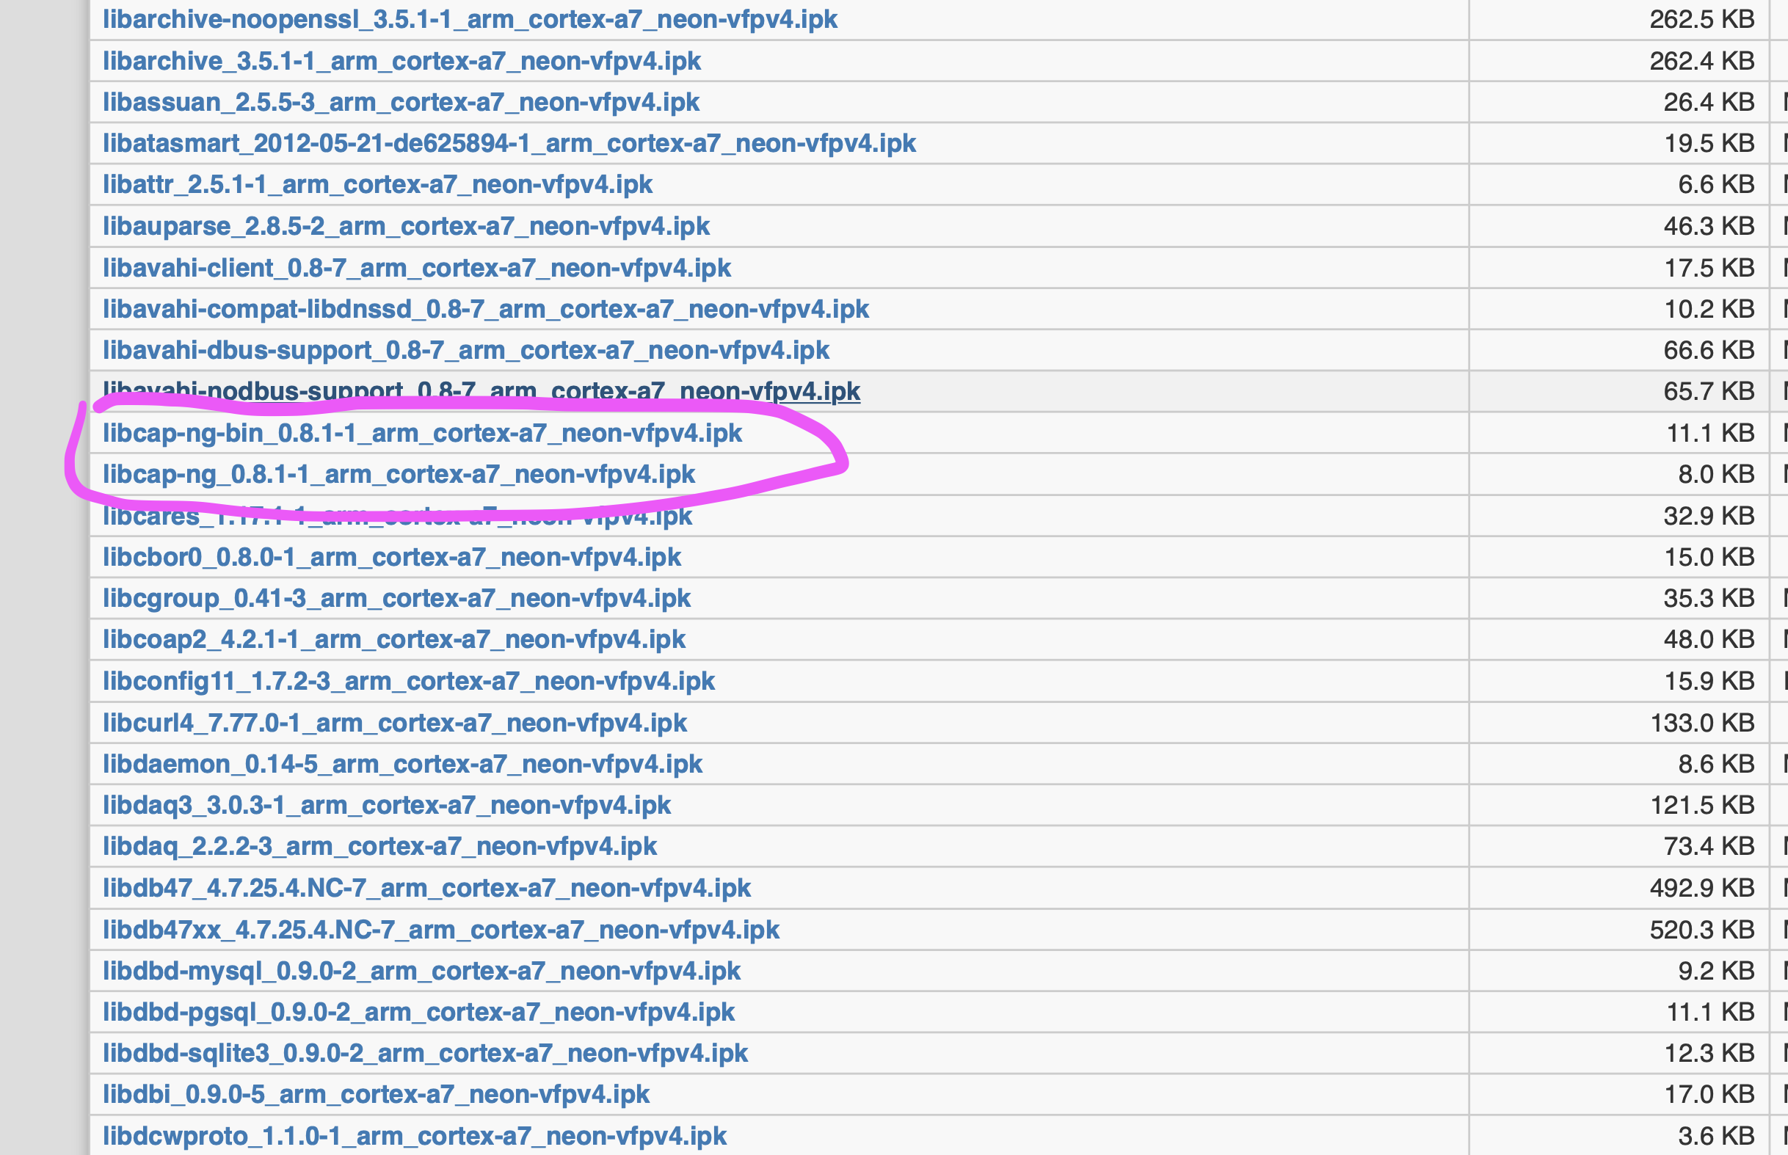Image resolution: width=1788 pixels, height=1155 pixels.
Task: Click libassuan_2.5.5-3 package link
Action: (401, 102)
